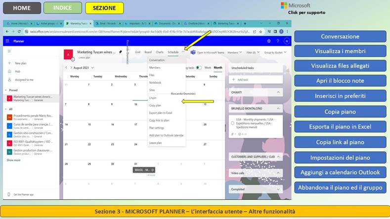This screenshot has height=219, width=390.
Task: Collapse the sidebar with hamburger icon
Action: tap(9, 51)
